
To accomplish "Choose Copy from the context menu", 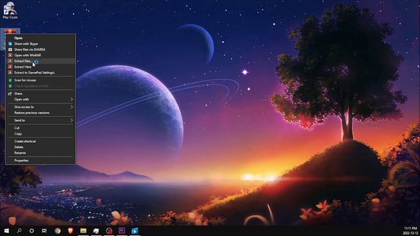I will click(41, 134).
